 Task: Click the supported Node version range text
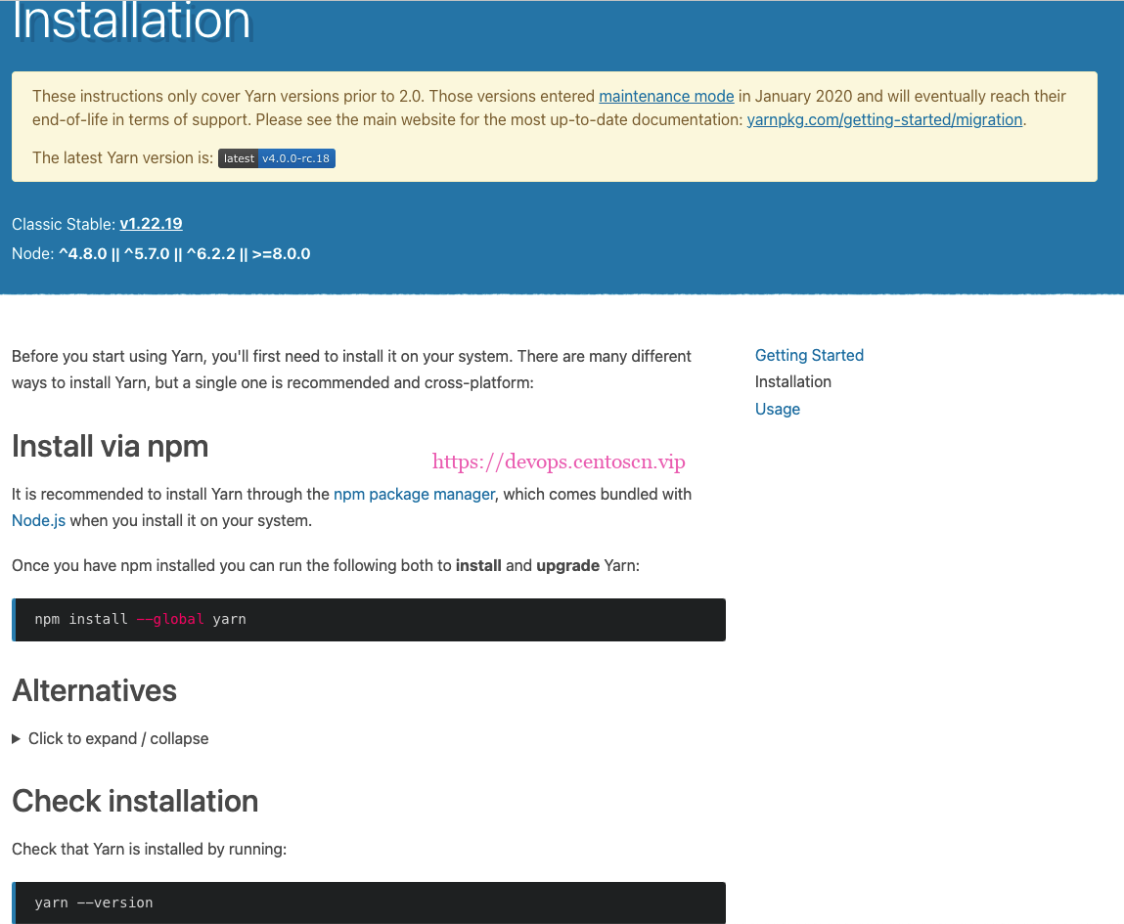[184, 254]
